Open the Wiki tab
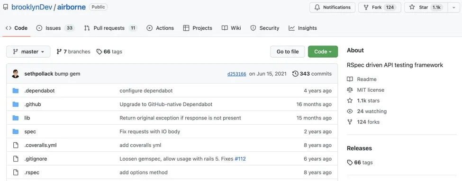This screenshot has width=462, height=181. (x=231, y=28)
